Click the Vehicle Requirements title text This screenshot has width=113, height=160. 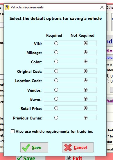click(x=27, y=7)
